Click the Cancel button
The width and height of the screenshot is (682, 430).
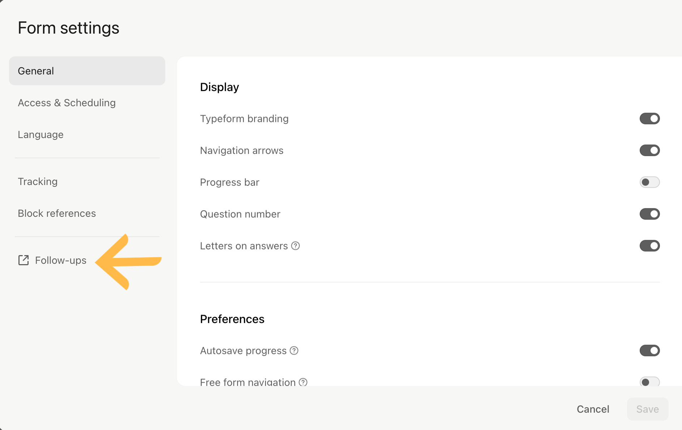click(593, 409)
